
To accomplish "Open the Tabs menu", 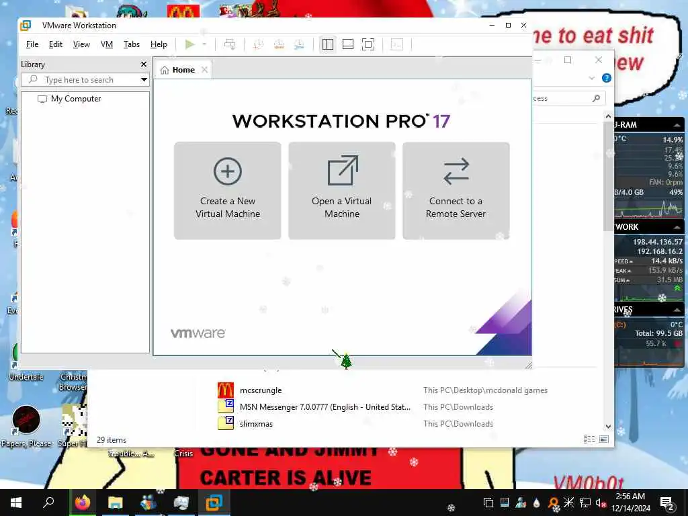I will point(131,44).
